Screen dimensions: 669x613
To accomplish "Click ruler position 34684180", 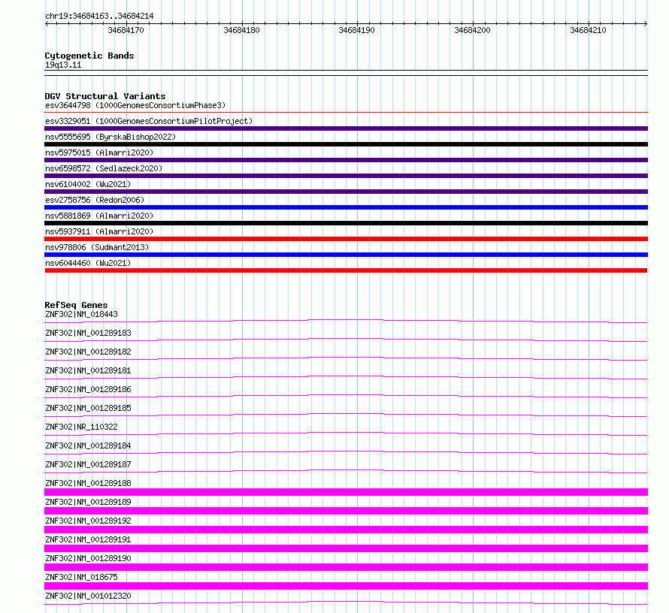I will pyautogui.click(x=241, y=30).
